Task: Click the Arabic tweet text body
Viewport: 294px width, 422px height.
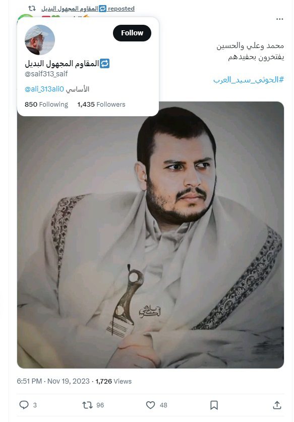Action: coord(250,51)
